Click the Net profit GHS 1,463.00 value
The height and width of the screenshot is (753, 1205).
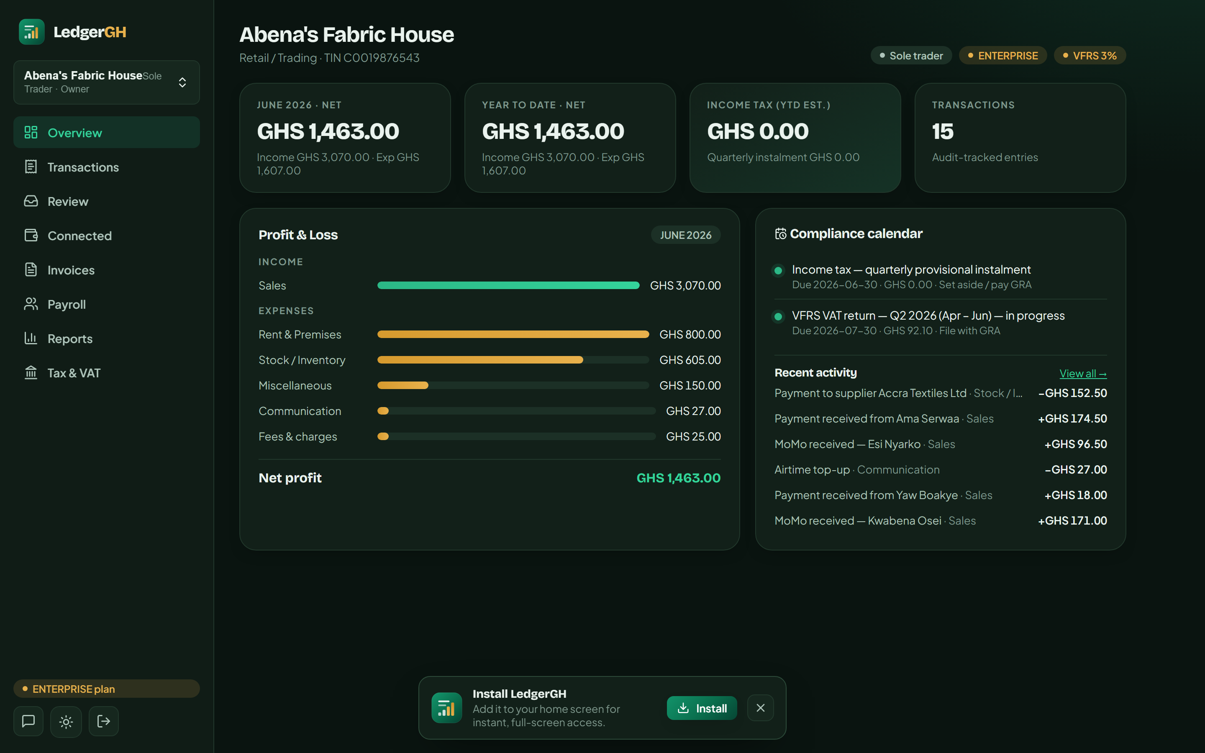pos(678,478)
